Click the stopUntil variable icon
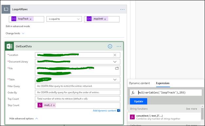 [89, 19]
